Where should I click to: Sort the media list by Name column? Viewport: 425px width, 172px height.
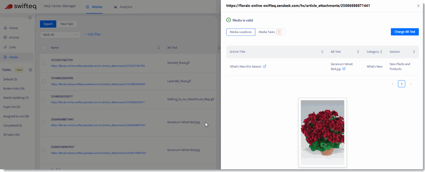159,48
